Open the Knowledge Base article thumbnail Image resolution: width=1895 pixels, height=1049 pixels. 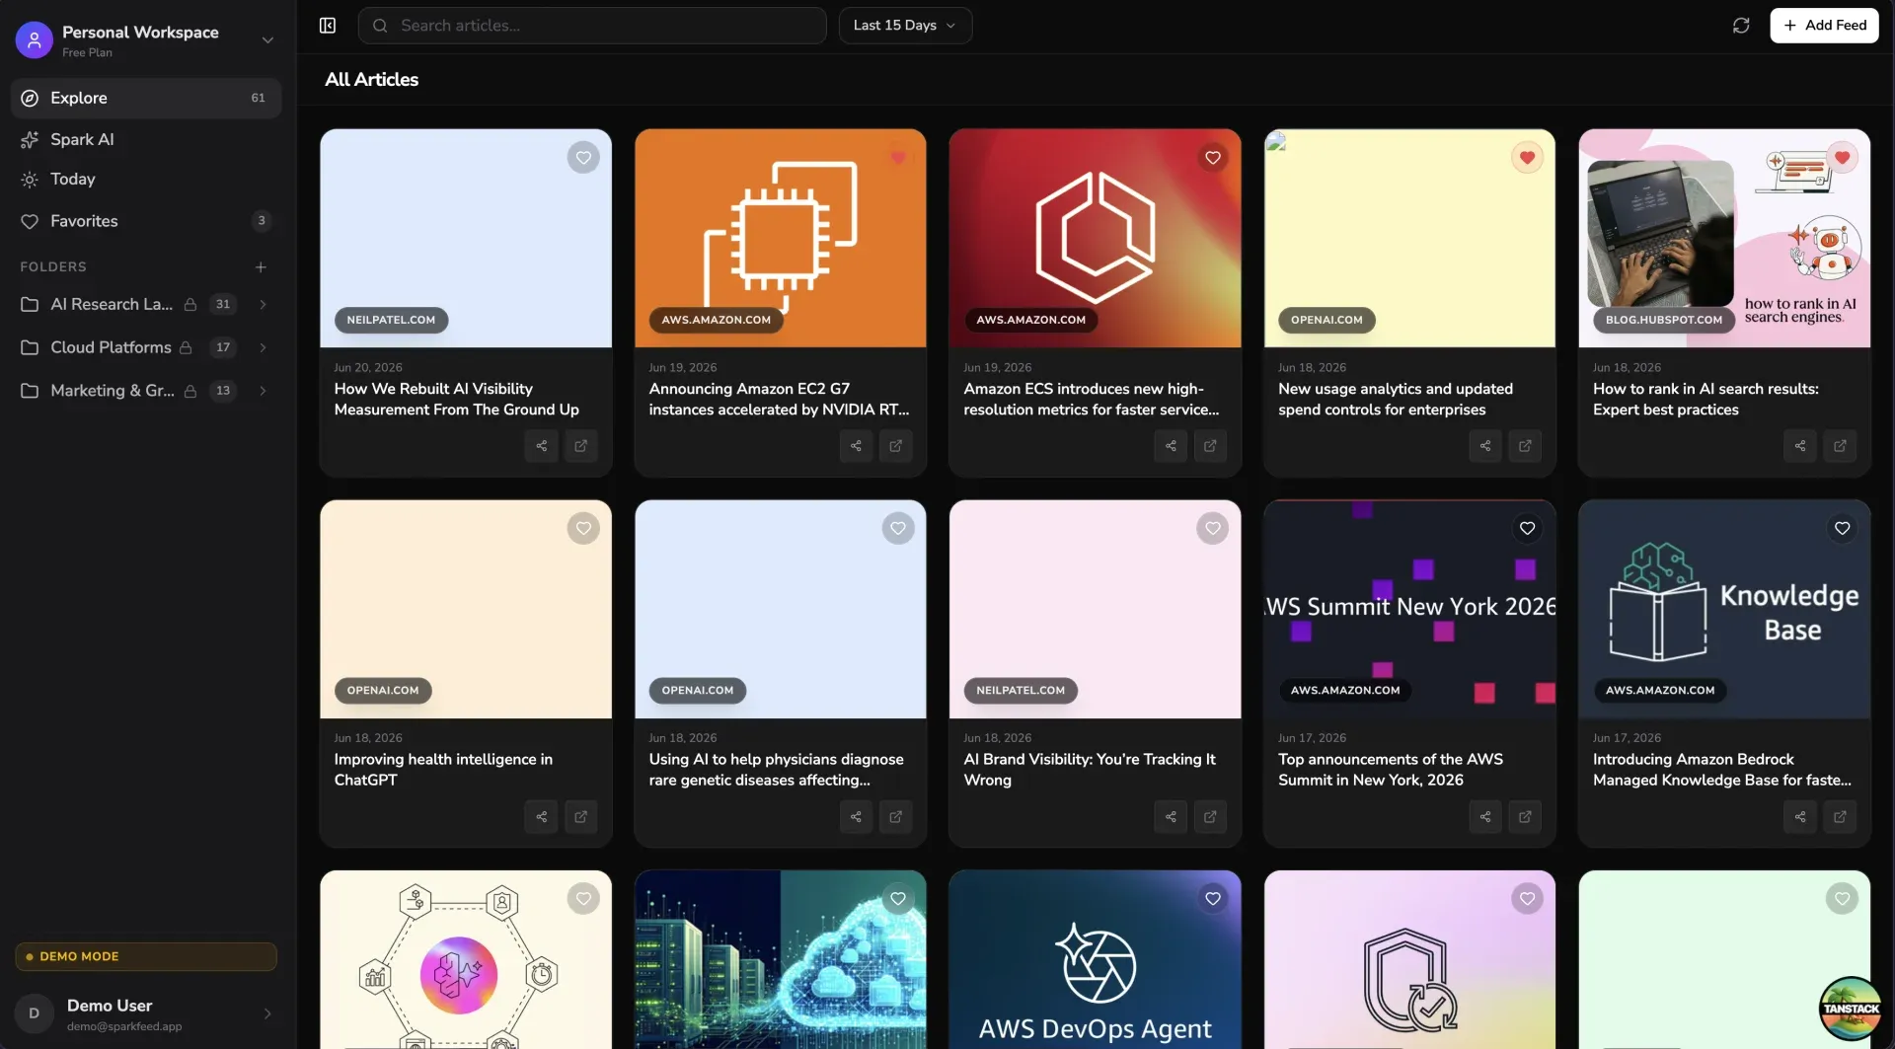pos(1723,609)
